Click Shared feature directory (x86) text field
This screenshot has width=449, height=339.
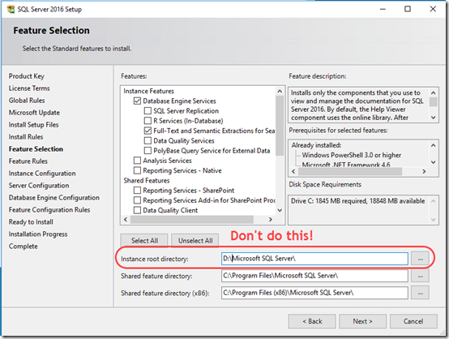tap(314, 293)
